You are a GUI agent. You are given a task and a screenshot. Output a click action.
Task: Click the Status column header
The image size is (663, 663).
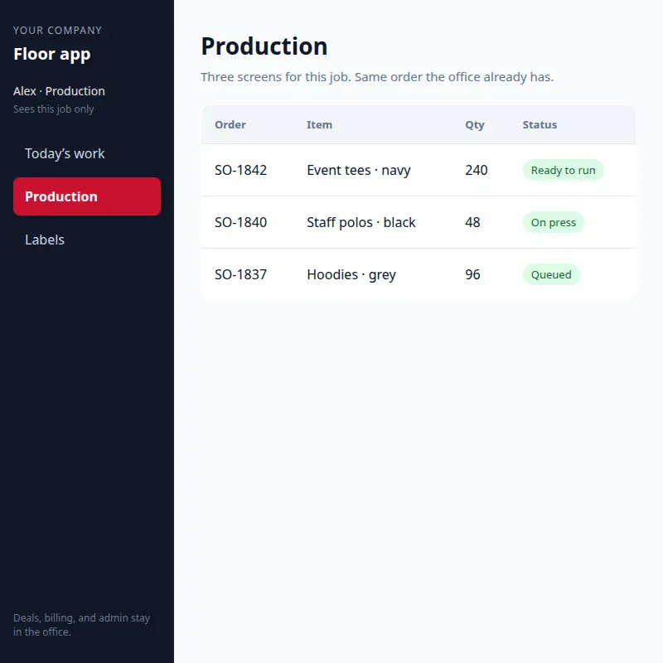pos(540,125)
